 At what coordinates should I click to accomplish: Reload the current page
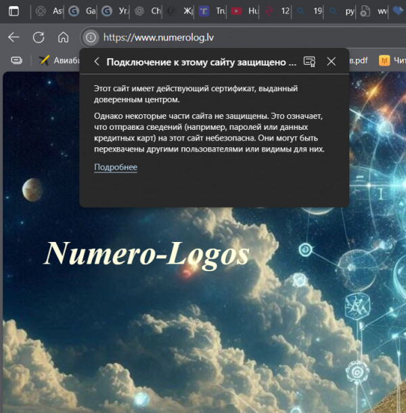39,37
